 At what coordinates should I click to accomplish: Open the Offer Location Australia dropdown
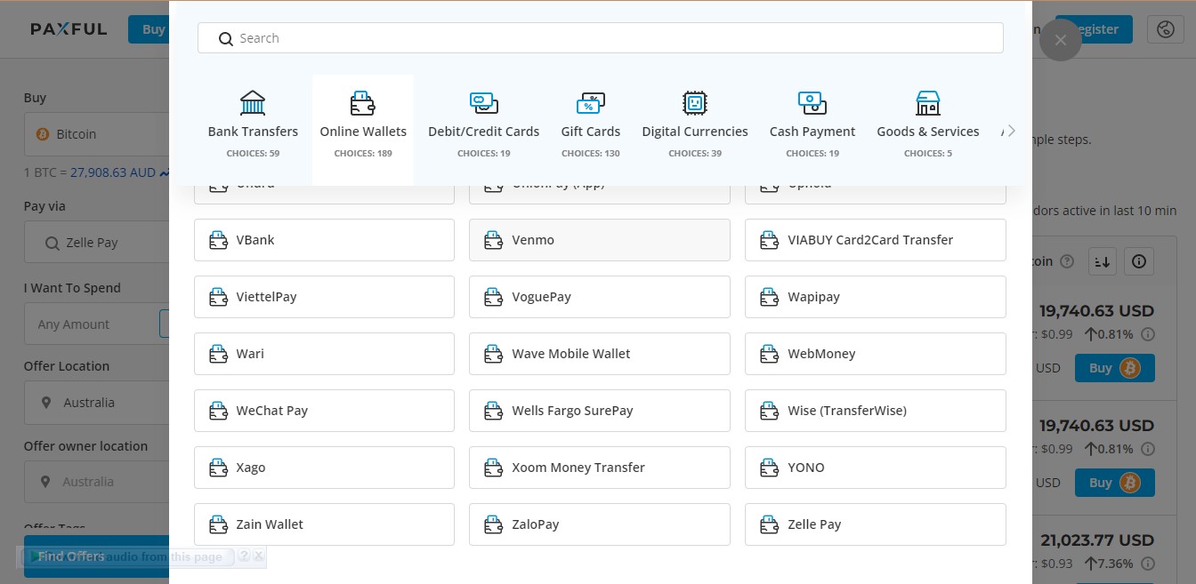96,403
